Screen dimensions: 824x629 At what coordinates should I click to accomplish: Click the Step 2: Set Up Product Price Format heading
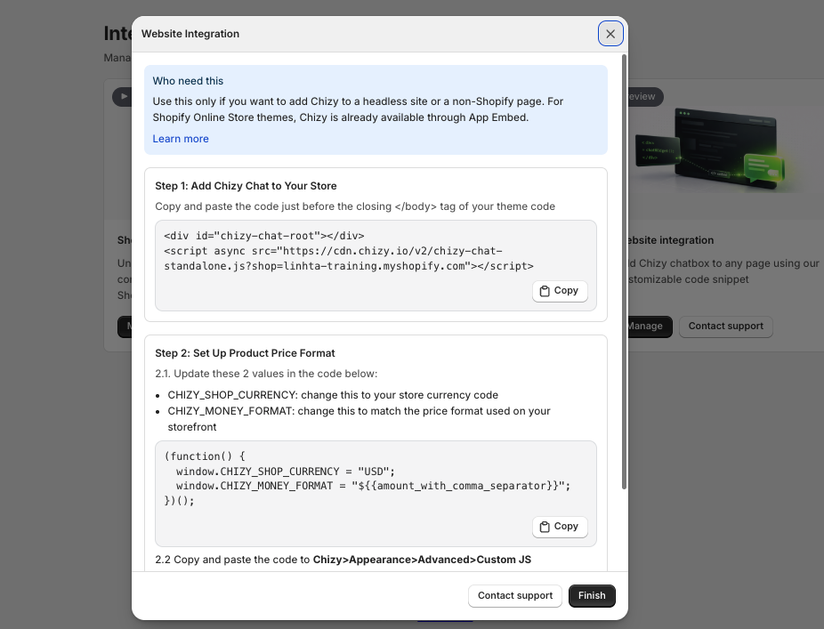(245, 353)
